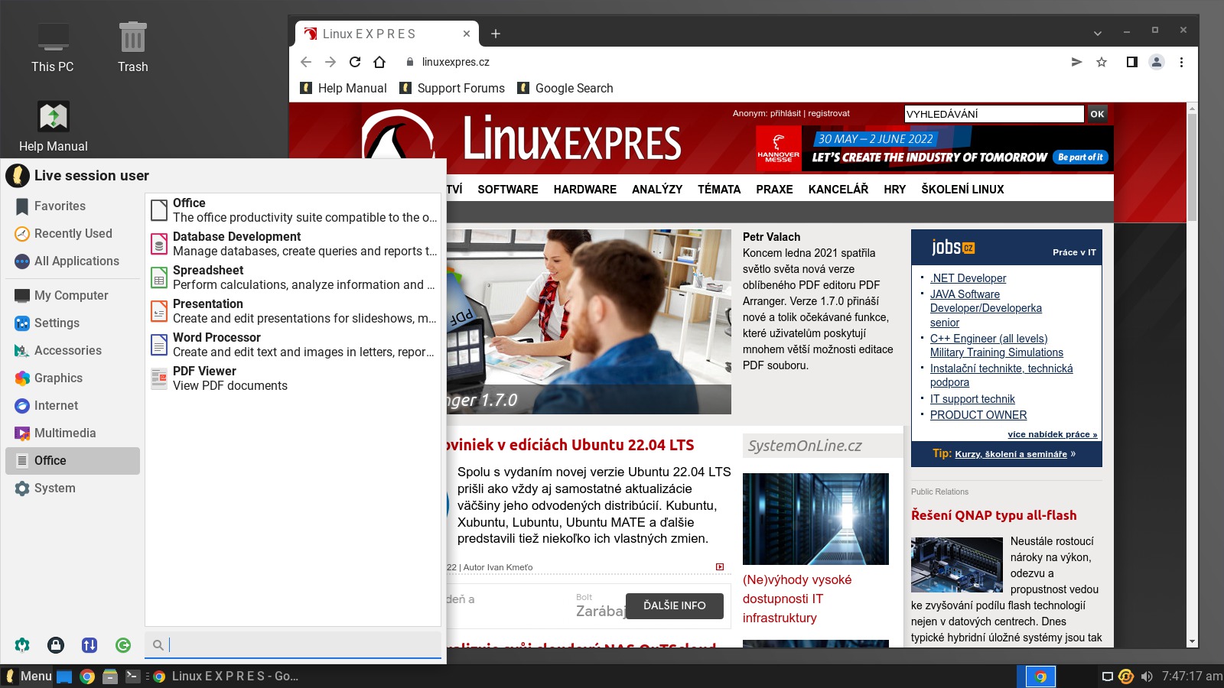Open the Google Search bookmark

pos(565,89)
